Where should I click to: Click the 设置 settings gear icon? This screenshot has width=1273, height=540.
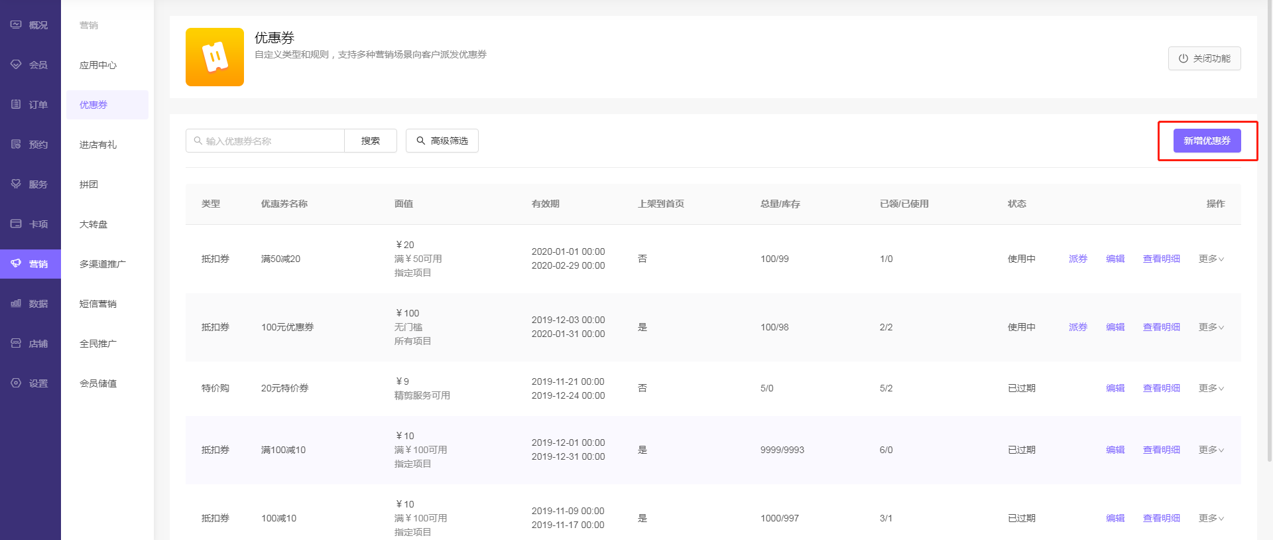[x=16, y=383]
